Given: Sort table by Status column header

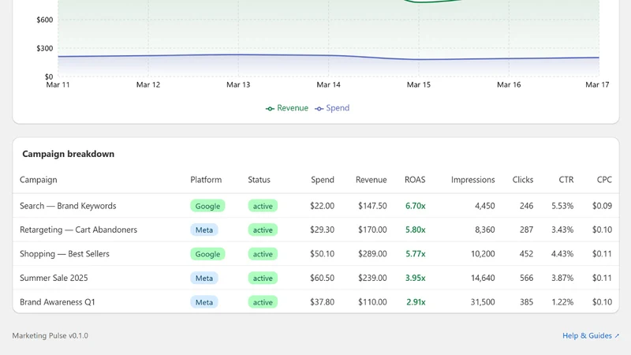Looking at the screenshot, I should (259, 180).
